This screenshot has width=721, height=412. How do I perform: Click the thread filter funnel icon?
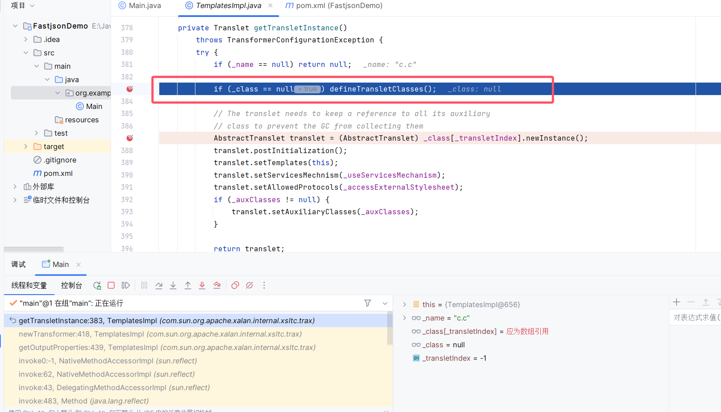368,303
